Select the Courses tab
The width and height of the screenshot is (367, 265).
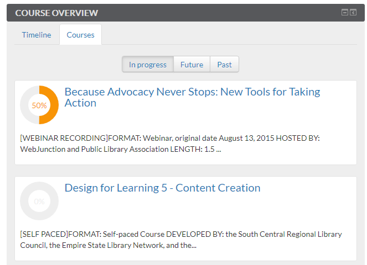80,35
